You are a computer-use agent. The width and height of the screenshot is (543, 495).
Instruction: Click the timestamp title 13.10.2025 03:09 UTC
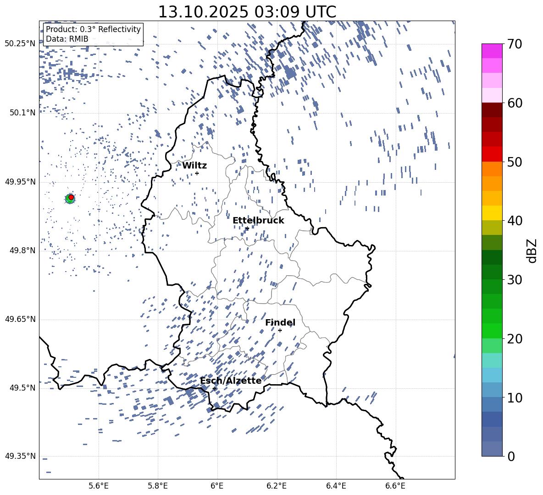[247, 12]
